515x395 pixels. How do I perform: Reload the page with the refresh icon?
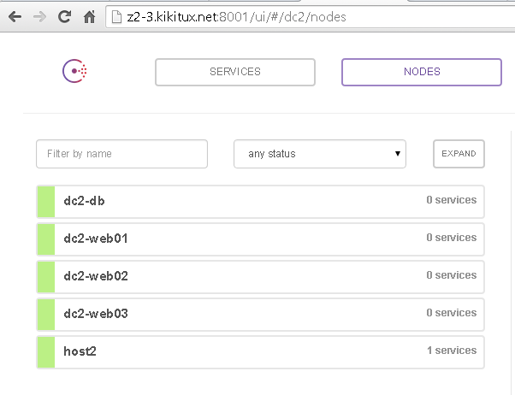64,17
